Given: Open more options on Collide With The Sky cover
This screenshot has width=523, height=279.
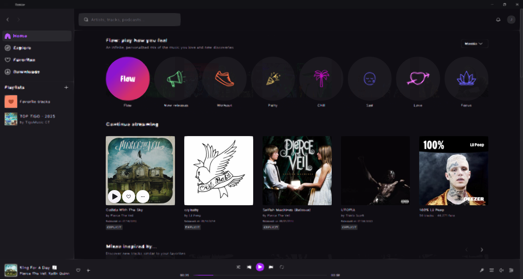Looking at the screenshot, I should click(143, 196).
